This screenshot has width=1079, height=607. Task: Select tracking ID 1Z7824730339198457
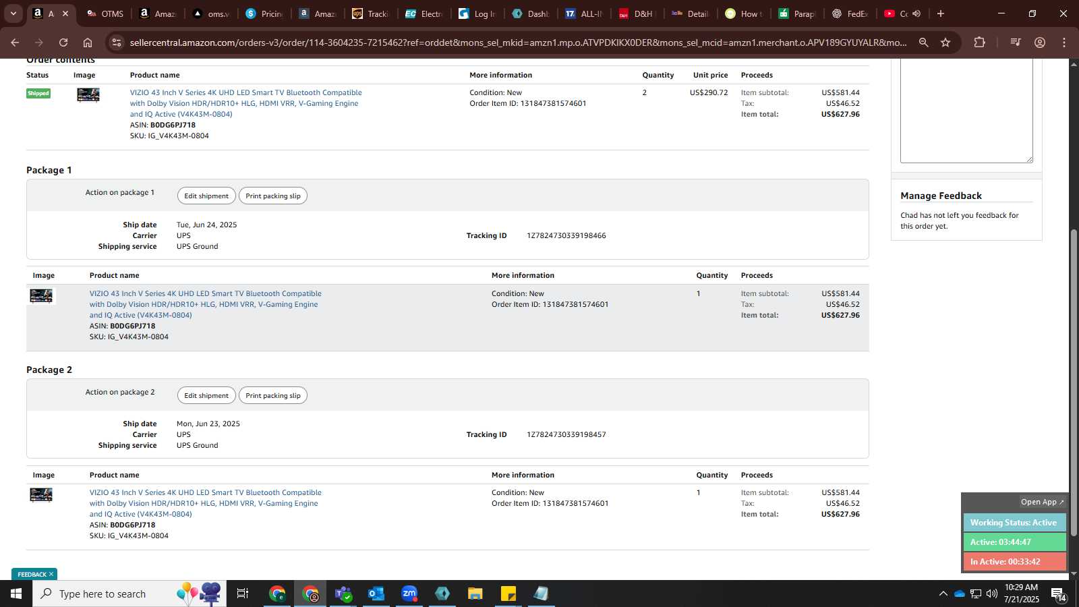click(x=566, y=434)
